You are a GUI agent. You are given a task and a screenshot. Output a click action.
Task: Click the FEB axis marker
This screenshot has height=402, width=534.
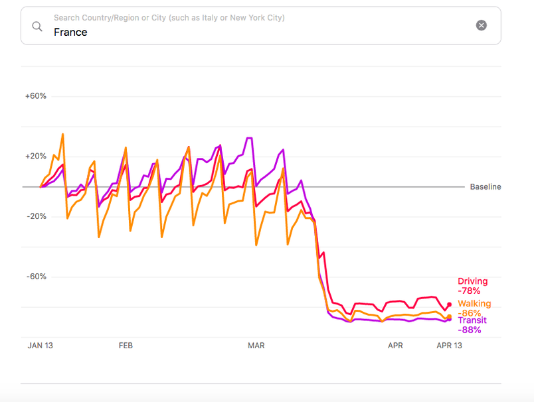click(x=126, y=346)
